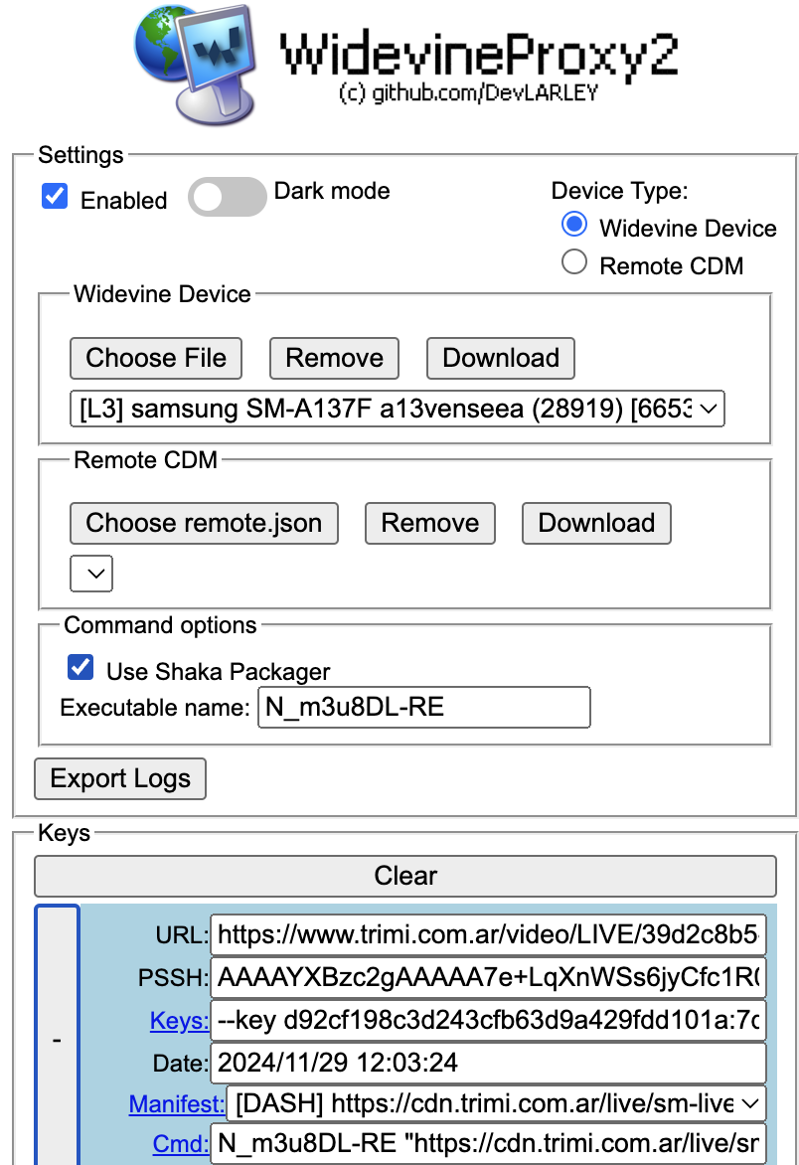Click the --key value field

coord(489,1020)
